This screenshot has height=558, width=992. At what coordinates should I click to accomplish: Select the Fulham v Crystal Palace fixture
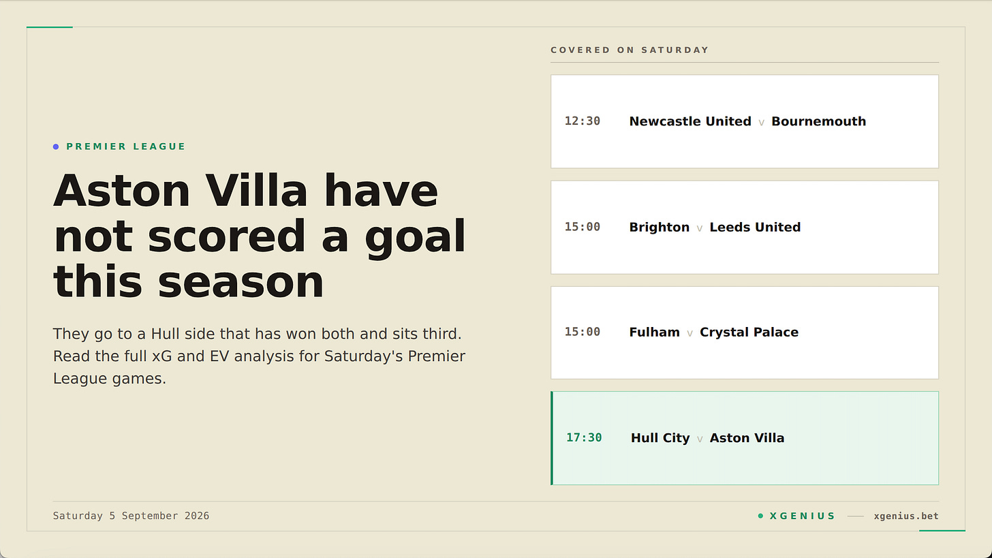tap(745, 332)
